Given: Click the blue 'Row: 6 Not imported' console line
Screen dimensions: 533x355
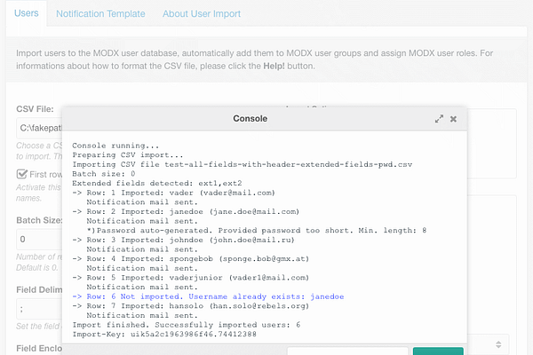Looking at the screenshot, I should coord(208,296).
